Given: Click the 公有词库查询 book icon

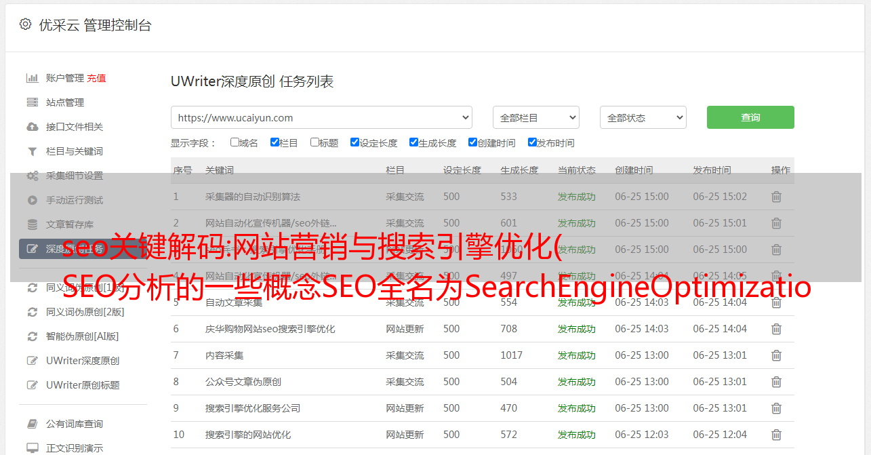Looking at the screenshot, I should (32, 424).
